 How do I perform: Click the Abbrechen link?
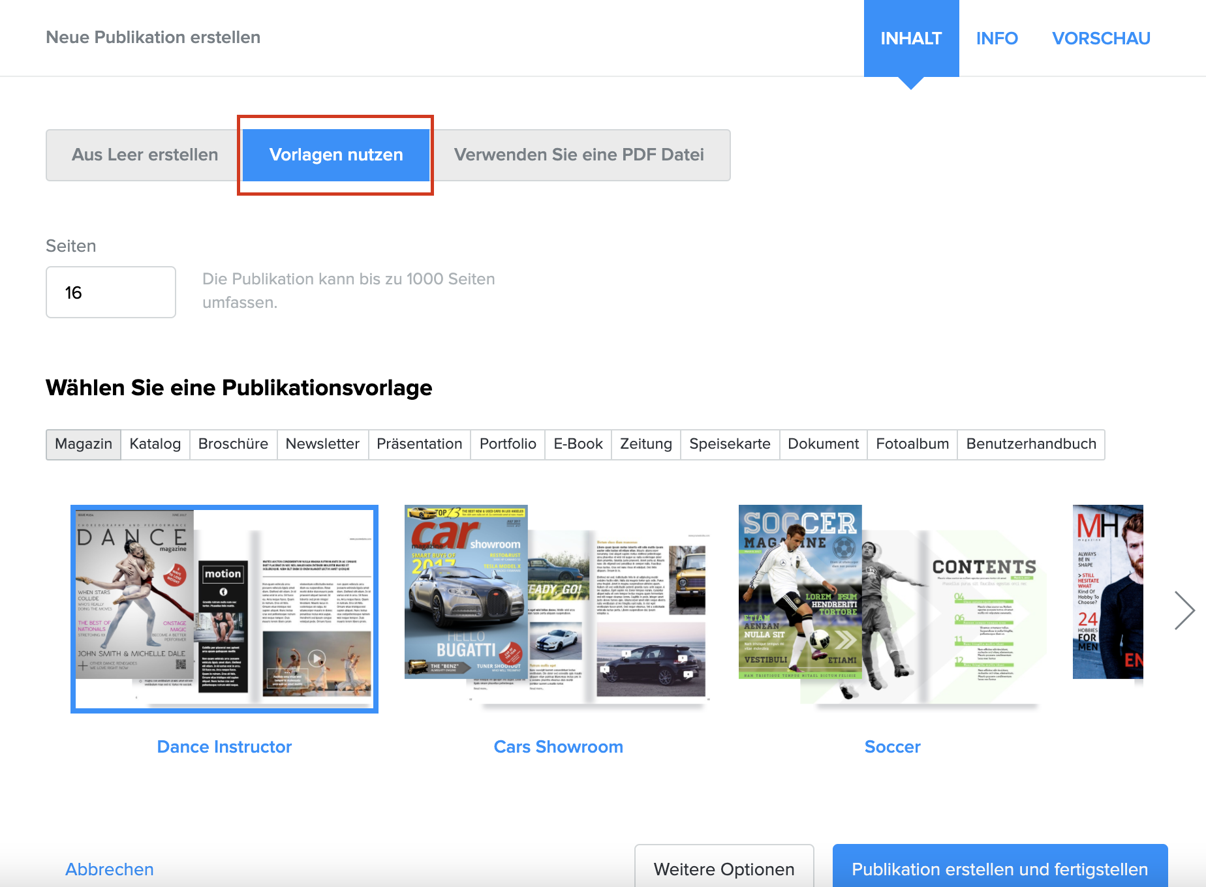tap(110, 869)
